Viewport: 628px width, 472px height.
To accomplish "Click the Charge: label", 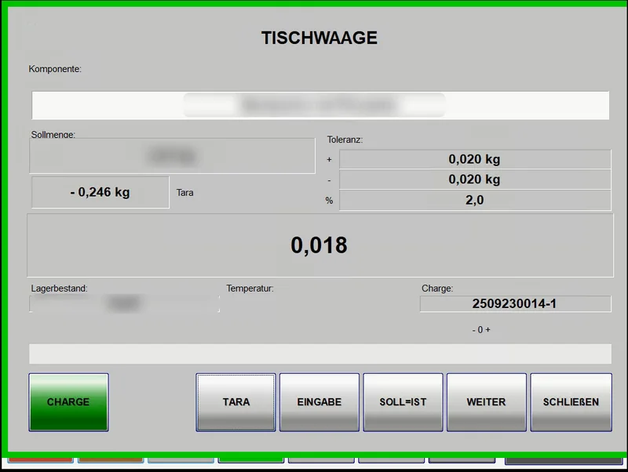I will (x=437, y=289).
